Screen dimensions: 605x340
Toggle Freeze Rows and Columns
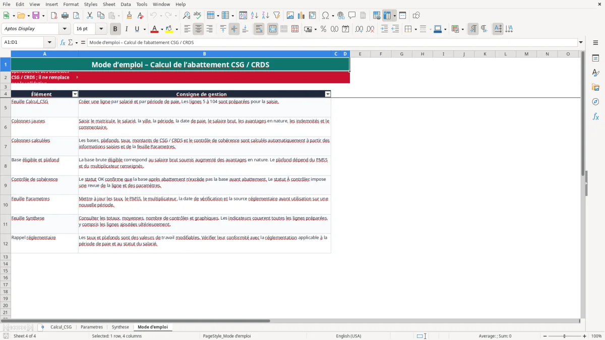point(388,16)
